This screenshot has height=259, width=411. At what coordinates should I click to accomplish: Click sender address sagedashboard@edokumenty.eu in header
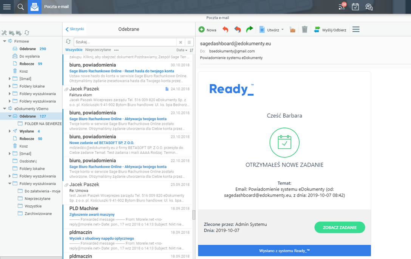coord(235,44)
